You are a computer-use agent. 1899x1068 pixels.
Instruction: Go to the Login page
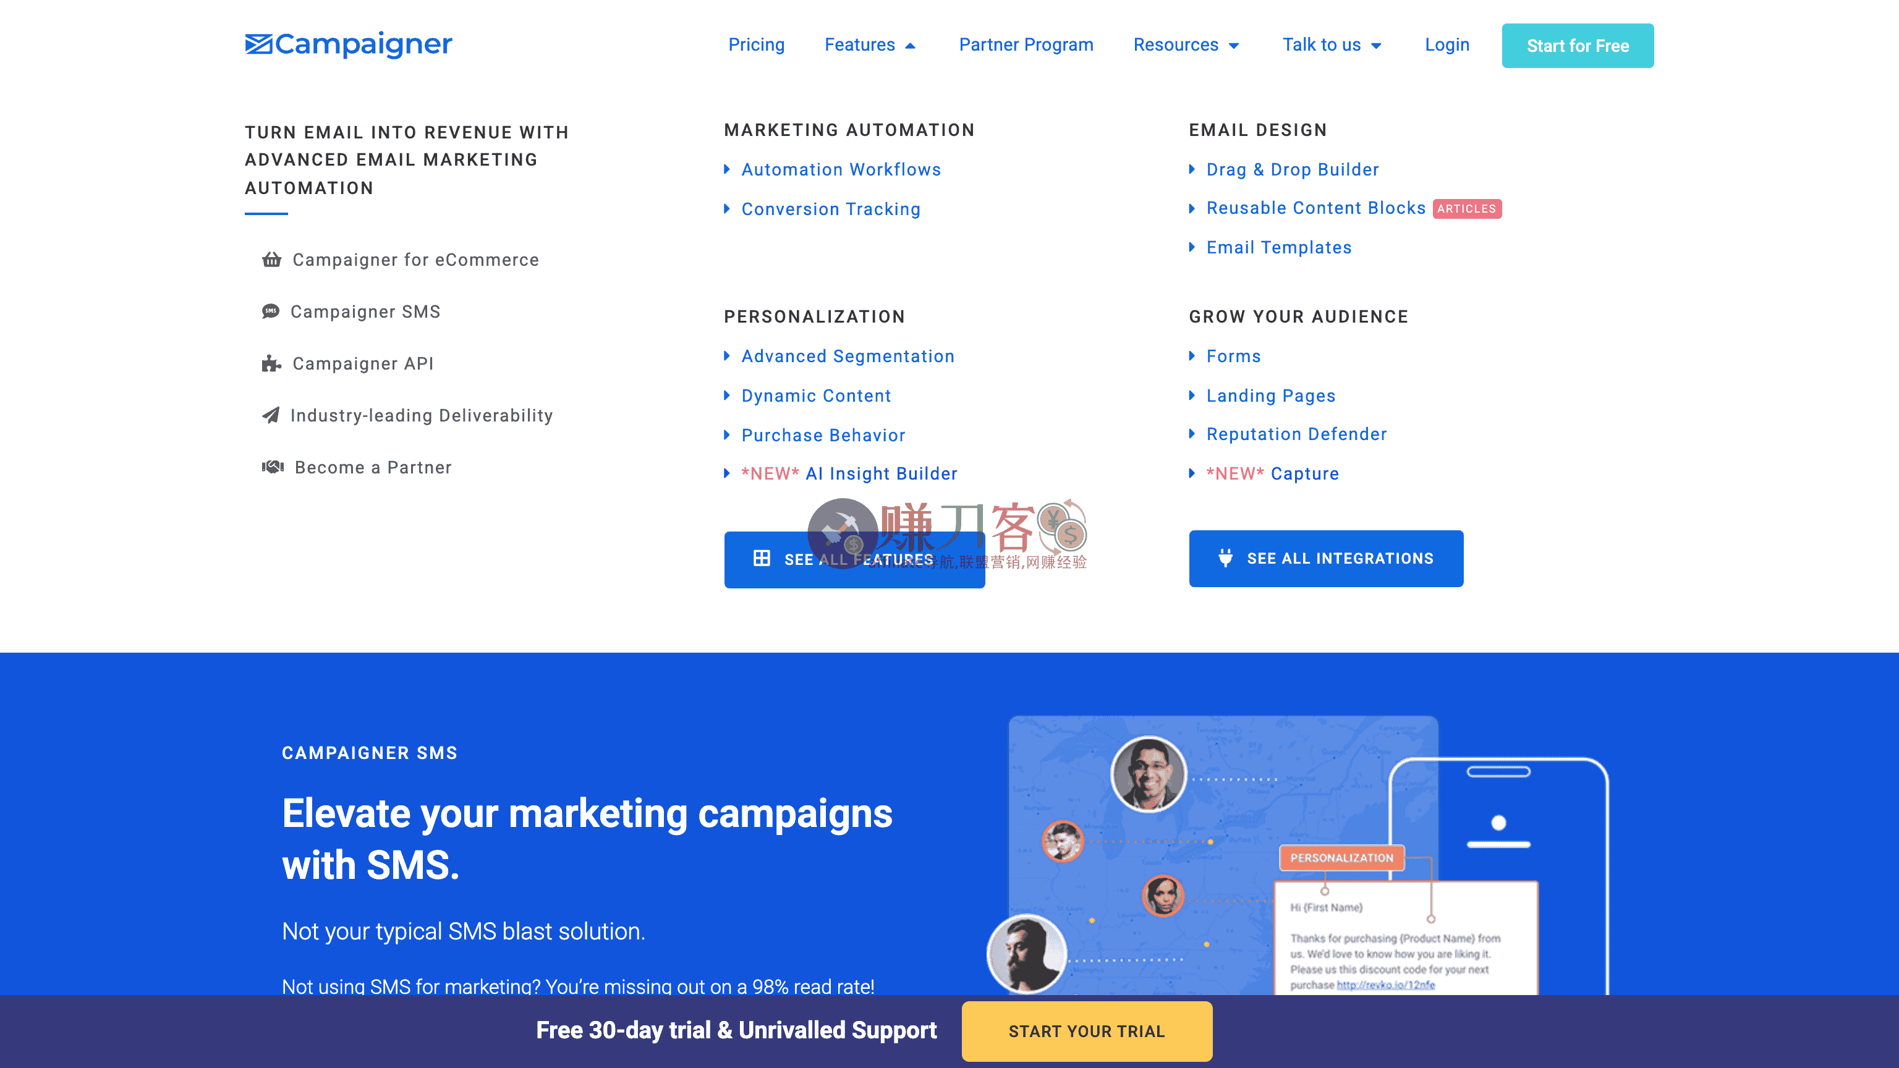[1447, 45]
